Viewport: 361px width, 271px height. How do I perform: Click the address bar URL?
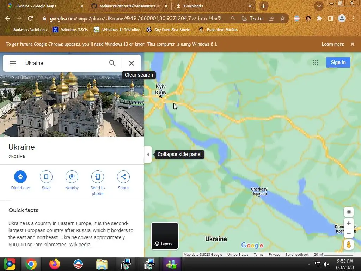click(137, 18)
